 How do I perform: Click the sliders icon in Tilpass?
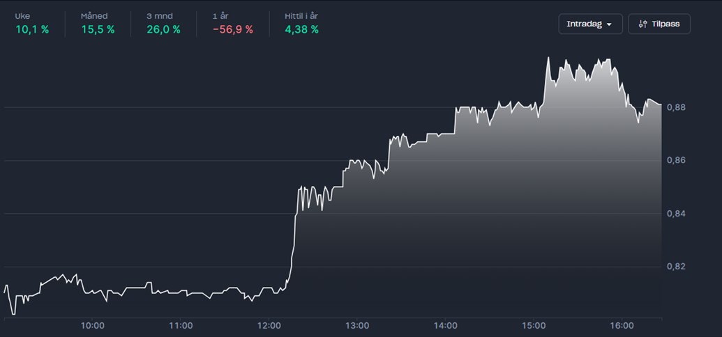[643, 24]
